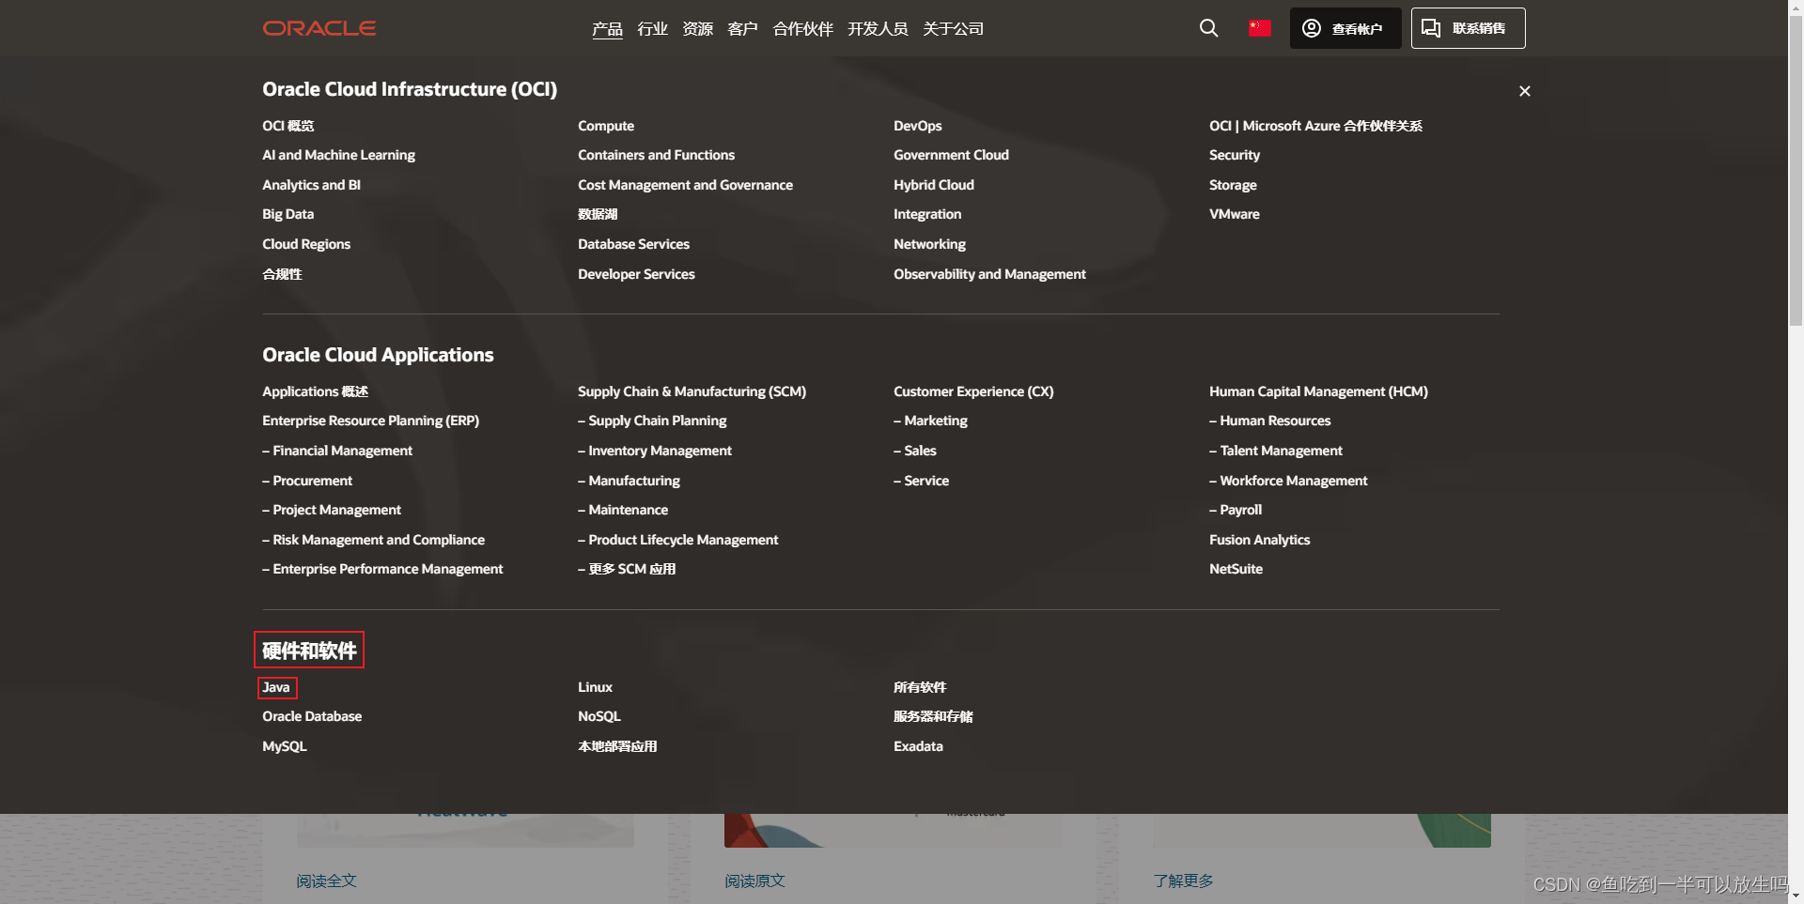Open Containers and Functions link
This screenshot has width=1804, height=904.
[x=656, y=155]
